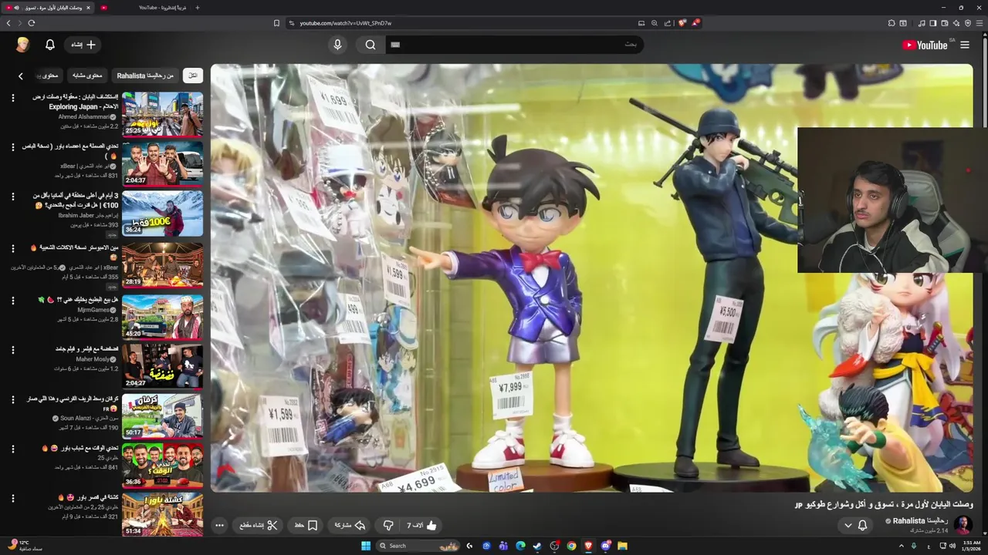988x555 pixels.
Task: Like the video with thumbs up
Action: 422,525
